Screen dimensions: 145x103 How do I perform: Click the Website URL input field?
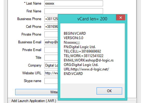pyautogui.click(x=51, y=73)
